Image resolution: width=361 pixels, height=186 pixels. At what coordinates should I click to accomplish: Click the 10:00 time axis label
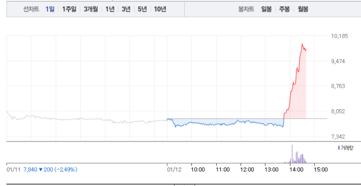[x=198, y=170]
